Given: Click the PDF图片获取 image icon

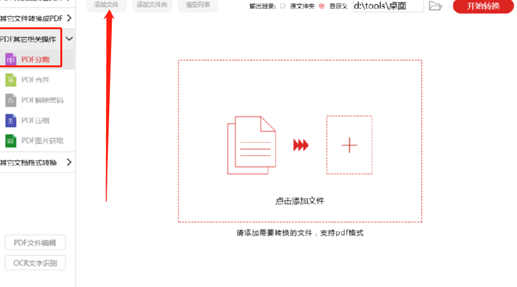Looking at the screenshot, I should pyautogui.click(x=11, y=141).
